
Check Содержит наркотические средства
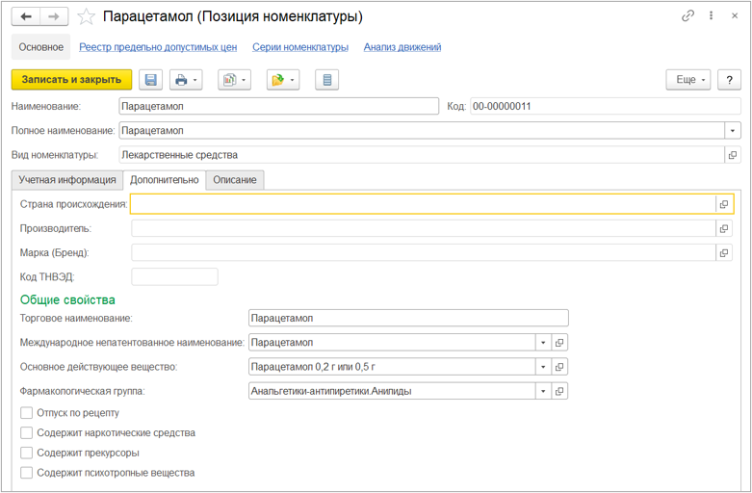coord(26,433)
